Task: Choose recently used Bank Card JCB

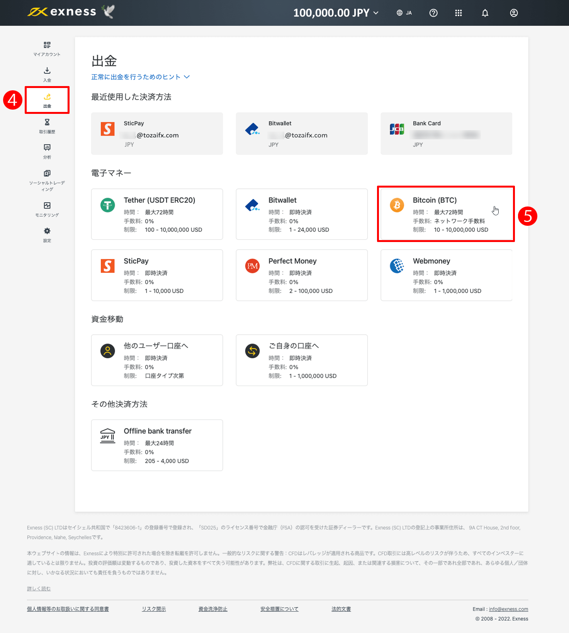Action: (446, 134)
